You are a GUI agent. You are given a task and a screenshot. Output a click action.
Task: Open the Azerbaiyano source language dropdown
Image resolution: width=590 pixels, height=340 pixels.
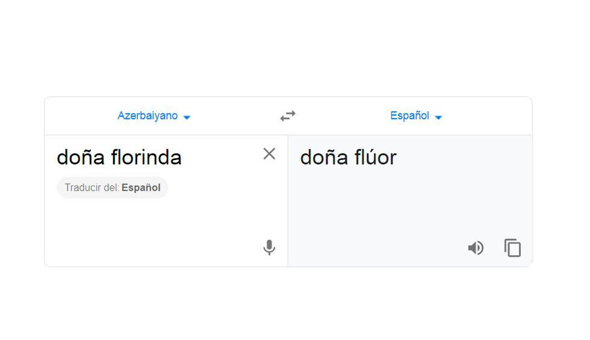147,116
